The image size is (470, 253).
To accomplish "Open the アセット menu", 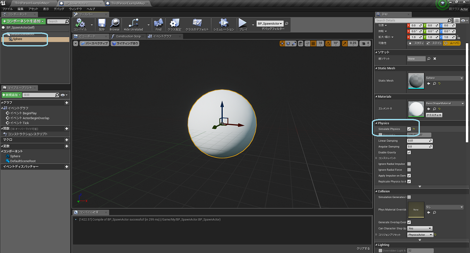I will tap(33, 9).
